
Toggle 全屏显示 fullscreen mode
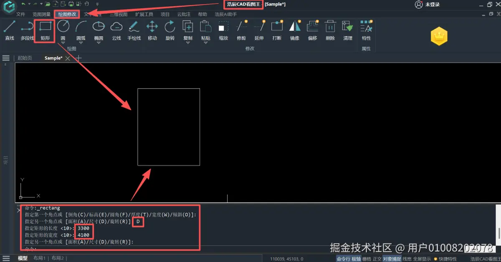point(422,259)
